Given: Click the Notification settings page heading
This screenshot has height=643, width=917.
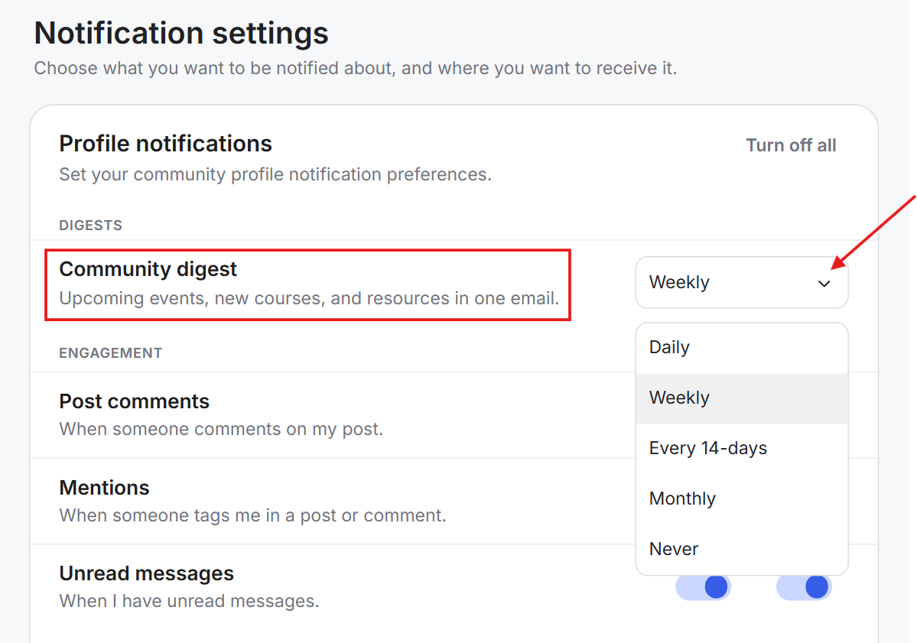Looking at the screenshot, I should 181,33.
